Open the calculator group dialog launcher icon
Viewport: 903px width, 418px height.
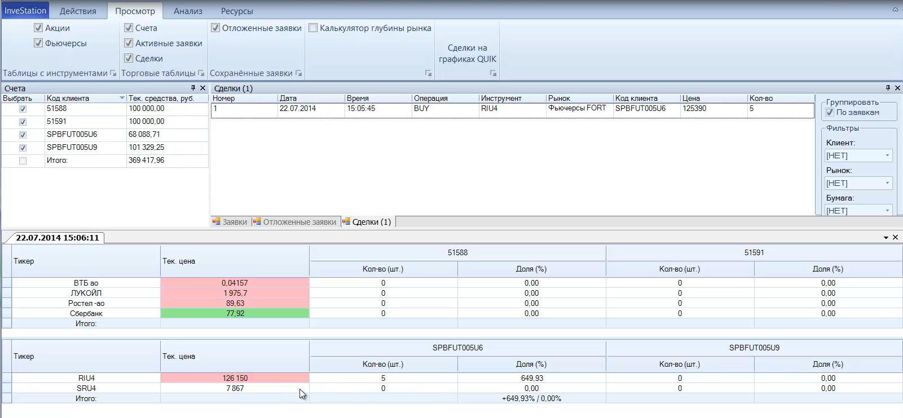click(x=428, y=73)
